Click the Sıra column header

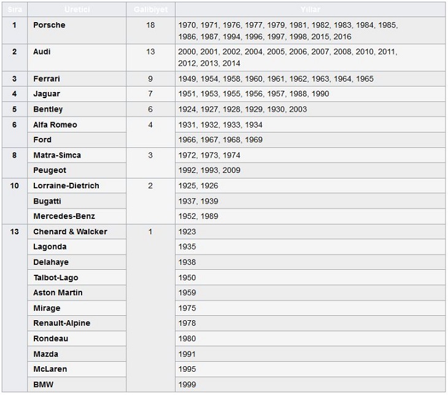(14, 10)
